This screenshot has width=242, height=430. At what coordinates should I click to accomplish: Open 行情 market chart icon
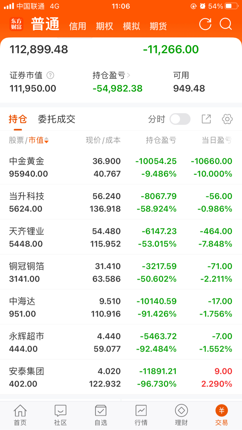(x=141, y=410)
